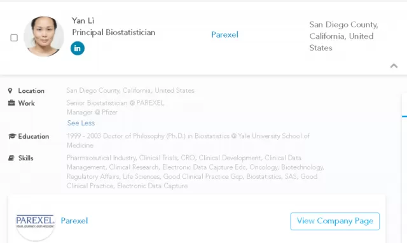Click the Parexel logo image
Image resolution: width=407 pixels, height=243 pixels.
coord(36,221)
